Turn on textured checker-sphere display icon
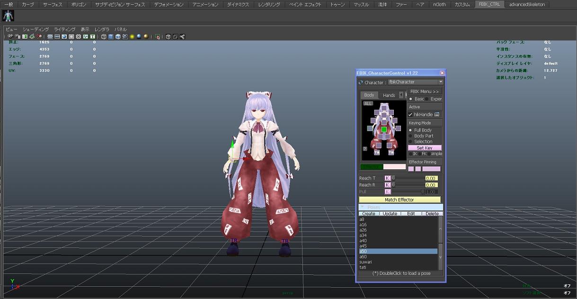Screen dimensions: 577x299 [125, 36]
